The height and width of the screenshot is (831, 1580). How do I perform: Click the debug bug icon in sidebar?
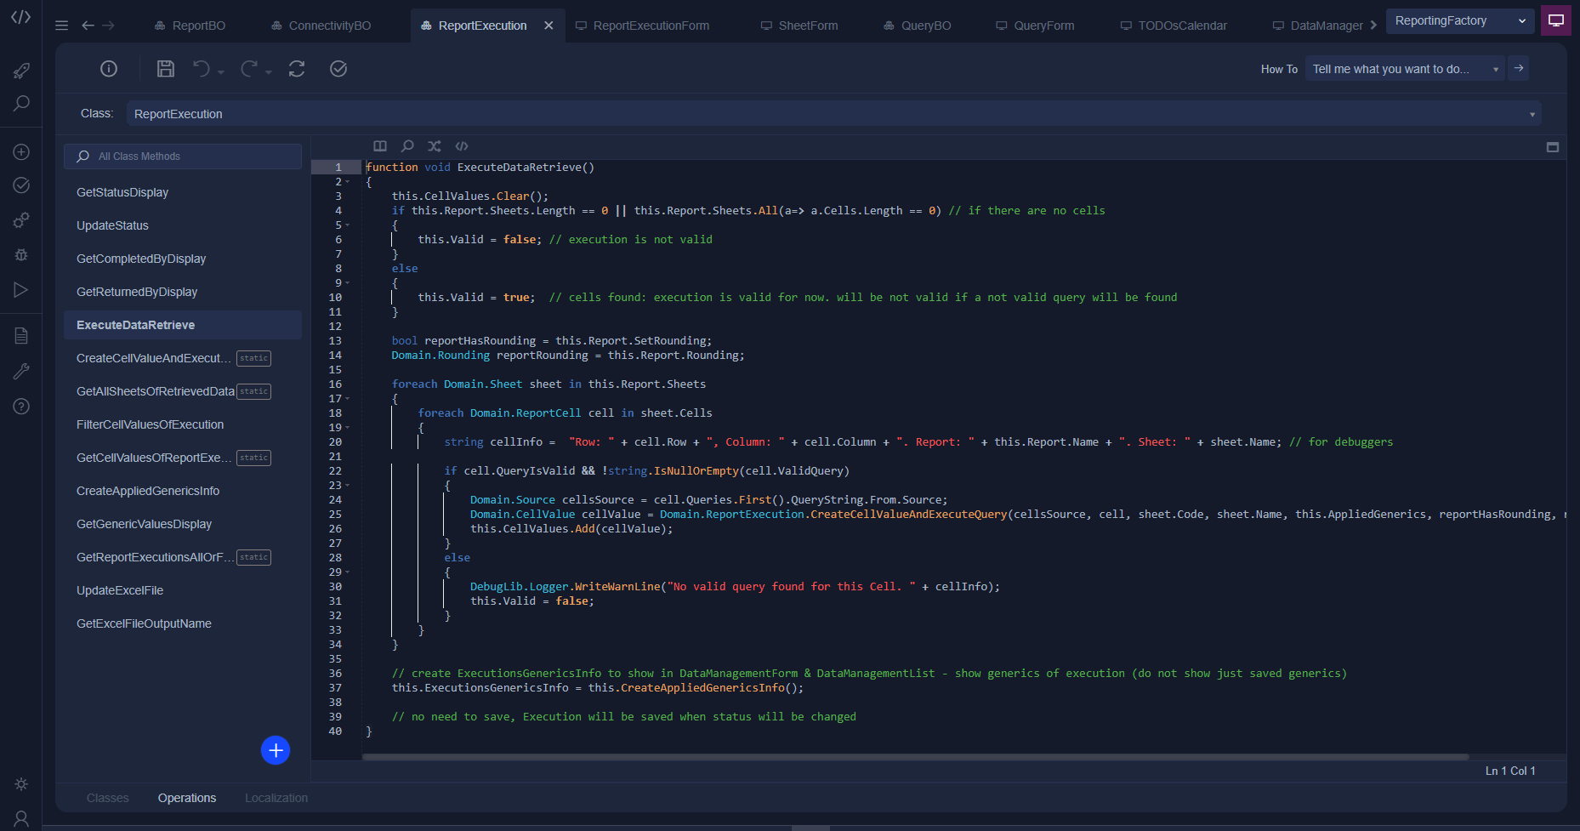point(21,254)
